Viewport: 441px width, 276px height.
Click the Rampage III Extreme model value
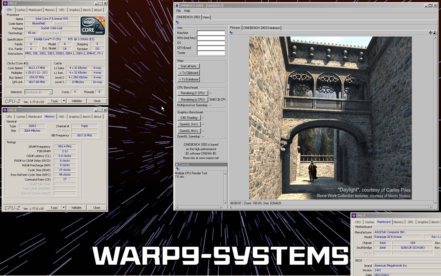click(398, 237)
